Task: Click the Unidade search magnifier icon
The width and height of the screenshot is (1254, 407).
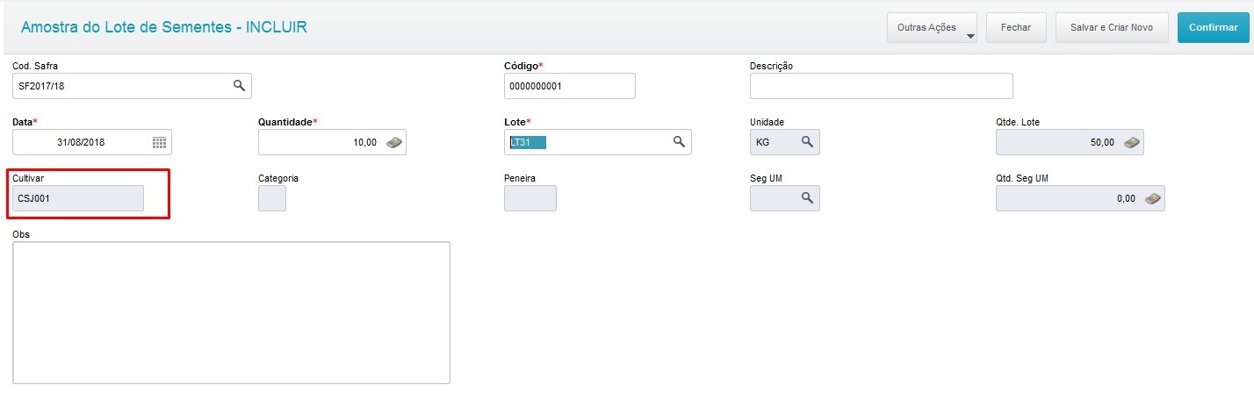Action: pos(807,142)
